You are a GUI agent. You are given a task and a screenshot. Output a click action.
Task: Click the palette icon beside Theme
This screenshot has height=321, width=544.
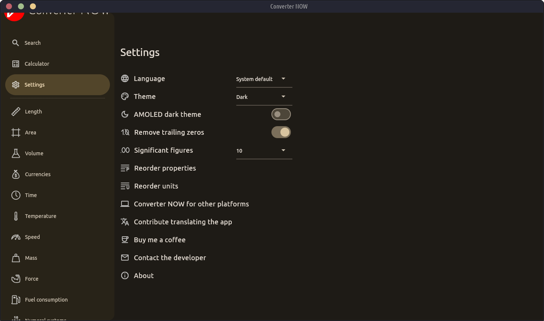click(125, 96)
